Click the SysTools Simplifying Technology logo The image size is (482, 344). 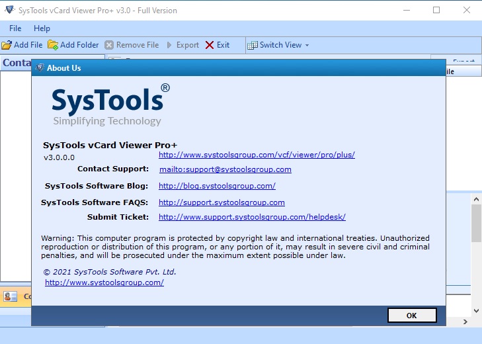(x=110, y=105)
